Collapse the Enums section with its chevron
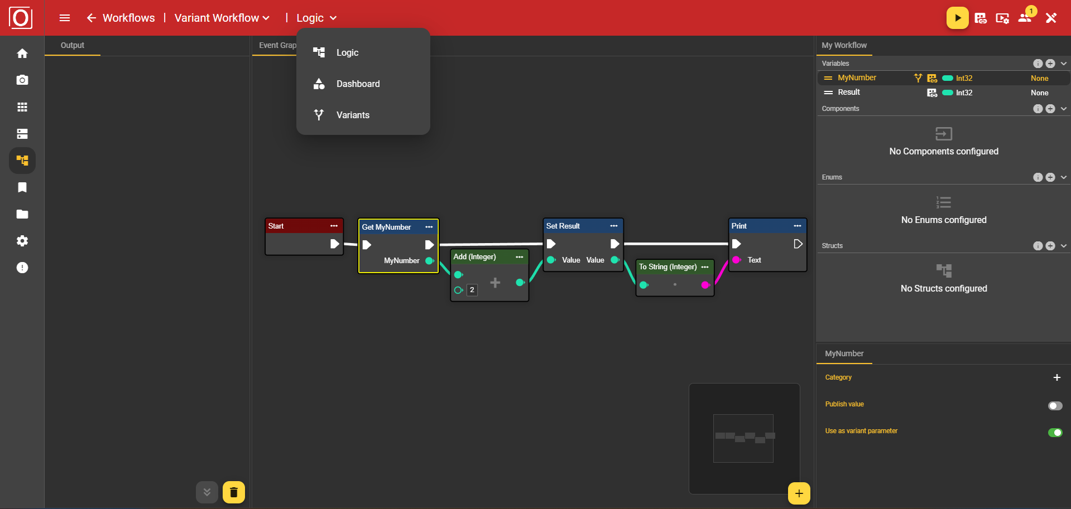Image resolution: width=1071 pixels, height=509 pixels. point(1063,177)
